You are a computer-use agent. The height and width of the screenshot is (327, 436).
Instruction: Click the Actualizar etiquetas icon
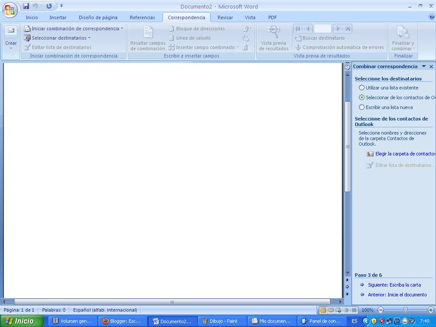click(245, 48)
